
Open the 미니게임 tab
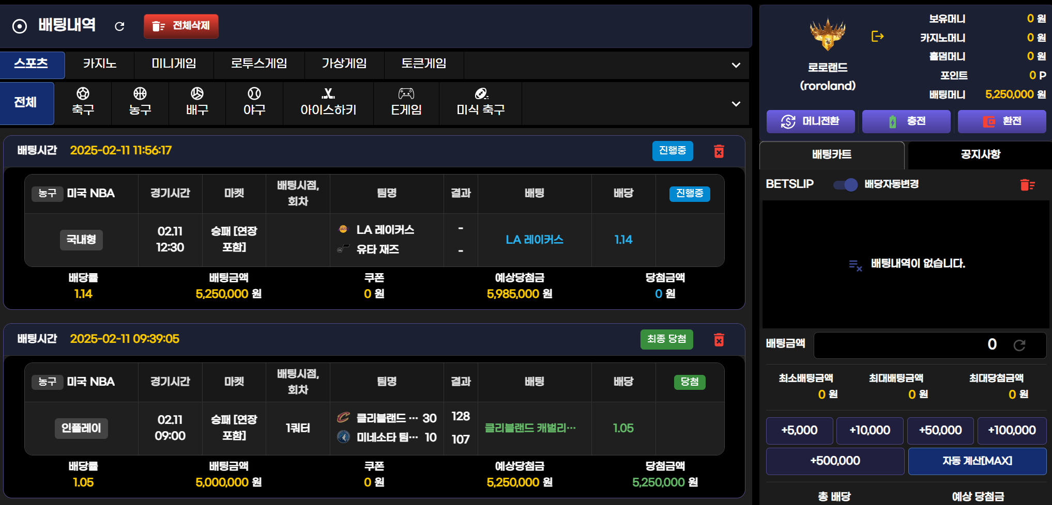pos(174,64)
